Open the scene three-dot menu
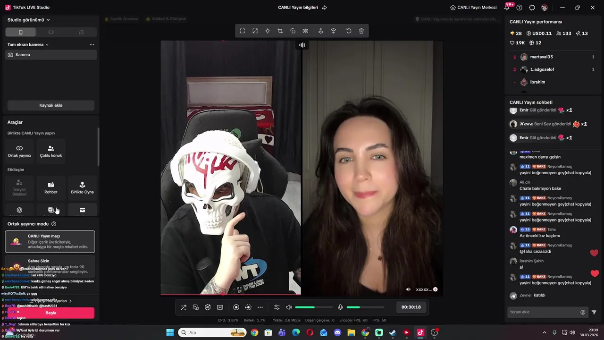The image size is (604, 340). pyautogui.click(x=92, y=45)
